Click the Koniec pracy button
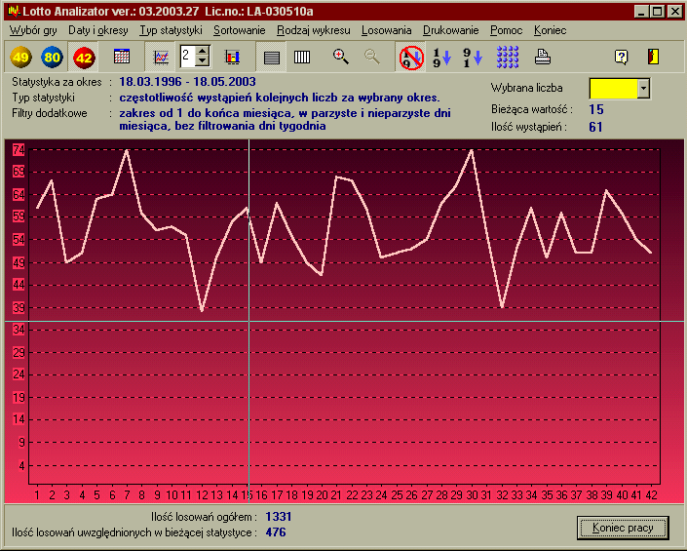Screen dimensions: 687x551 point(623,528)
